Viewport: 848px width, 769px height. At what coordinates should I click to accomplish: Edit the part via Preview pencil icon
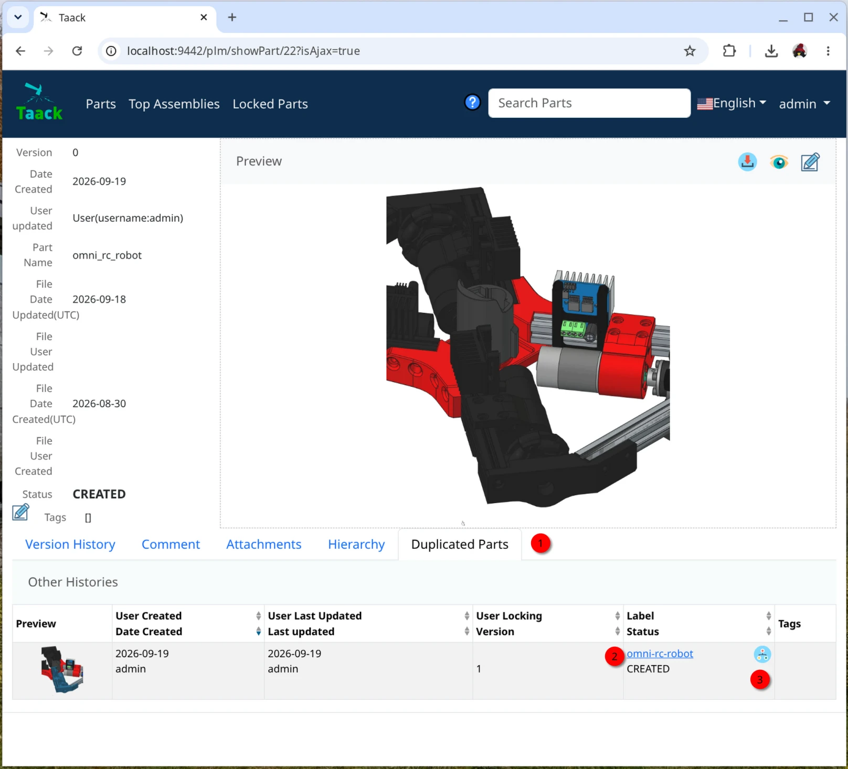(810, 162)
